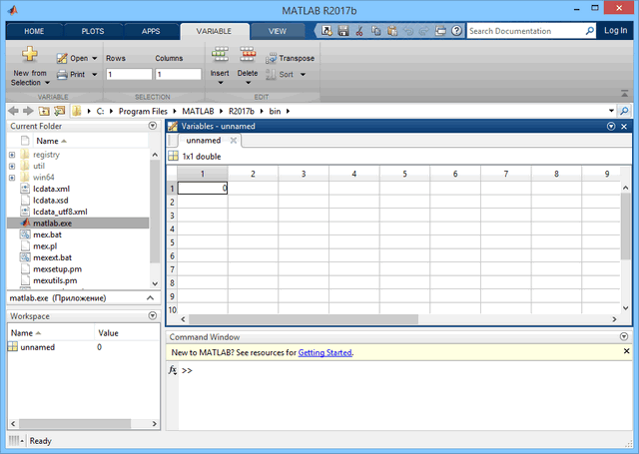Expand the registry folder tree node
This screenshot has width=639, height=454.
[12, 156]
